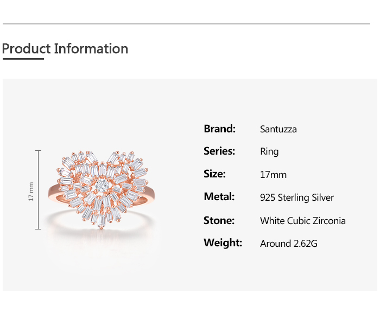
Task: Select the Around 2.62G weight value
Action: point(289,244)
